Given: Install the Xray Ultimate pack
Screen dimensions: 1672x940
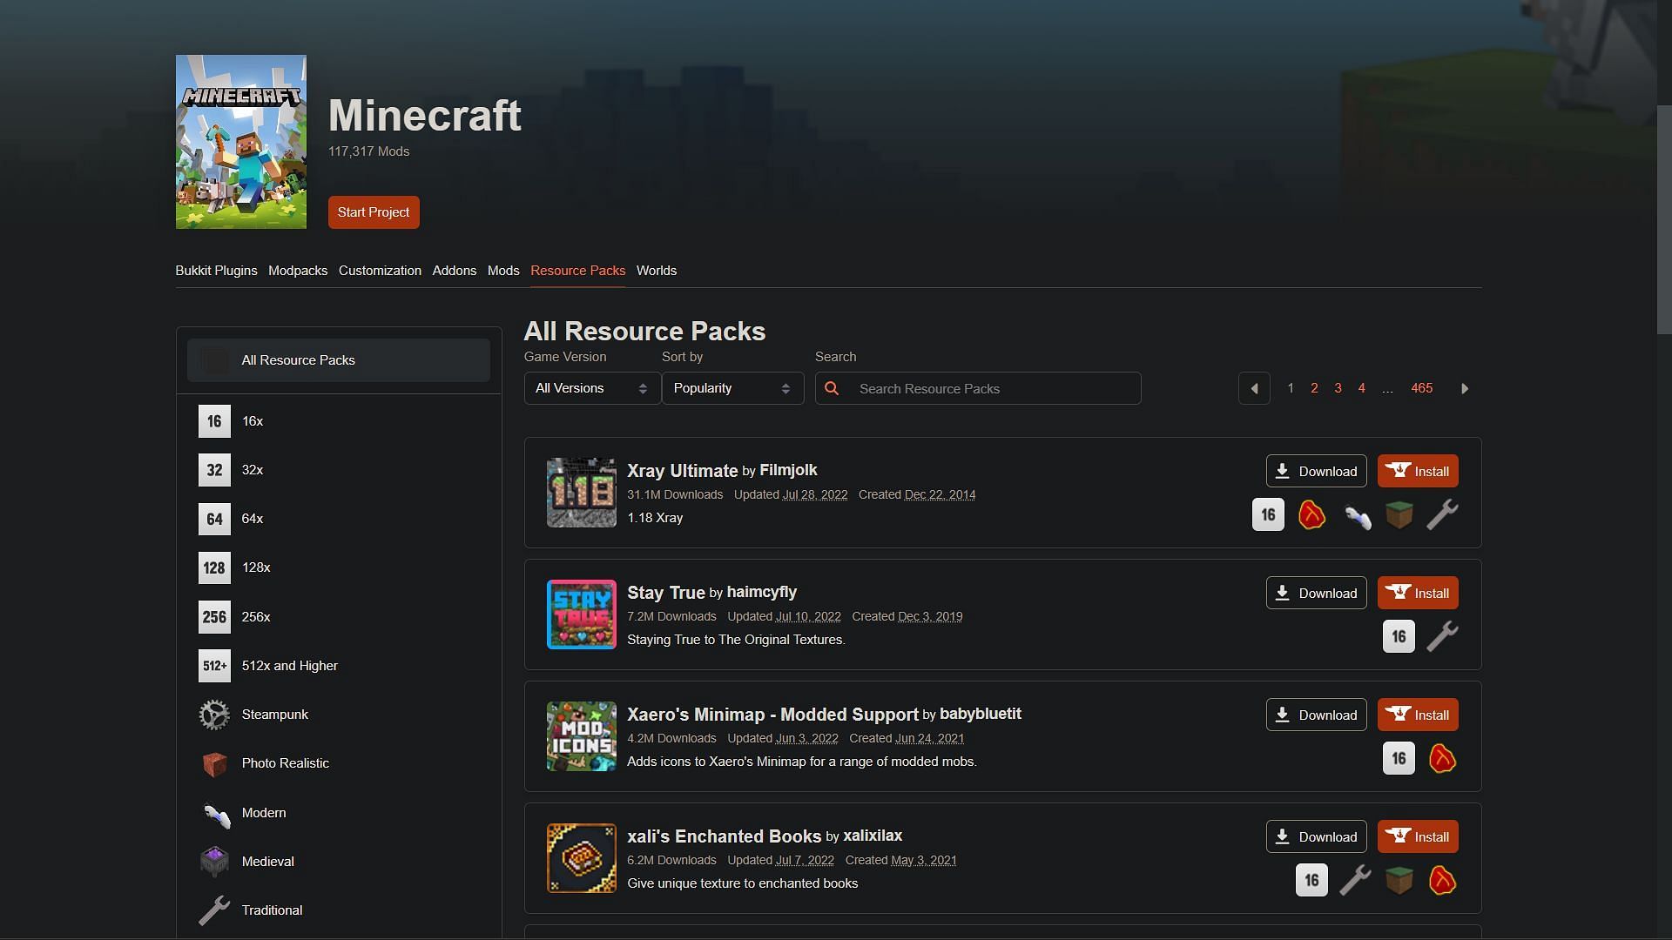Looking at the screenshot, I should [x=1418, y=471].
